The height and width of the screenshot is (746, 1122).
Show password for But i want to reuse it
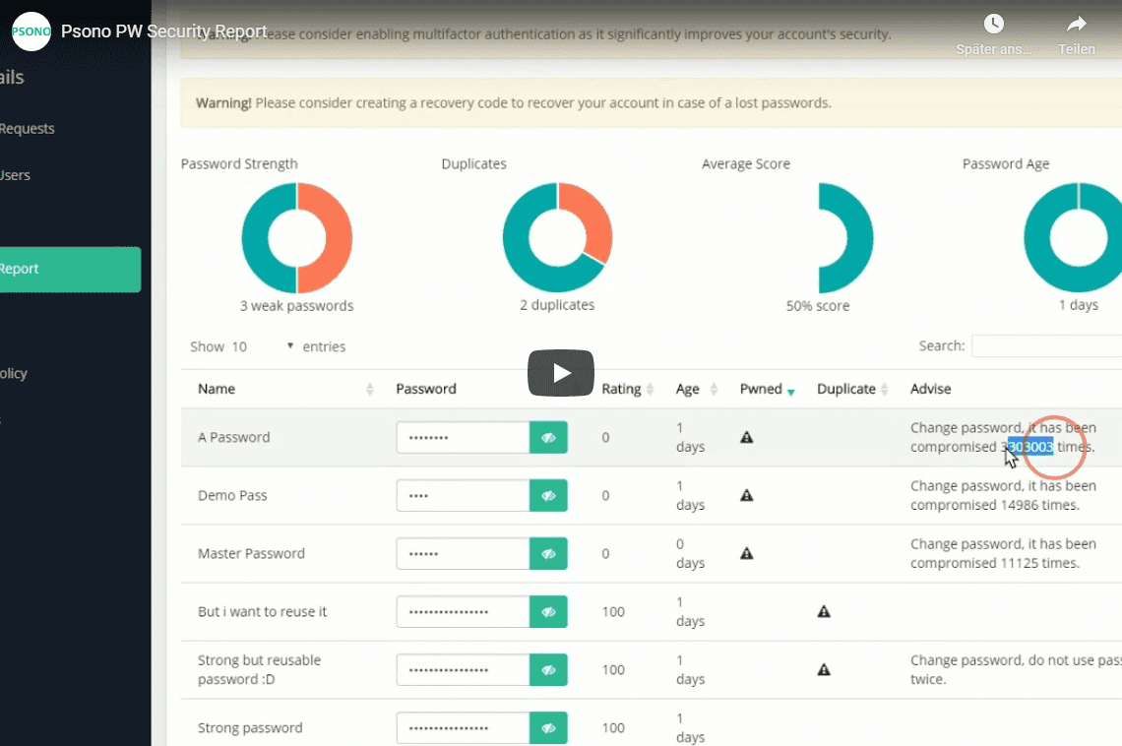click(548, 611)
